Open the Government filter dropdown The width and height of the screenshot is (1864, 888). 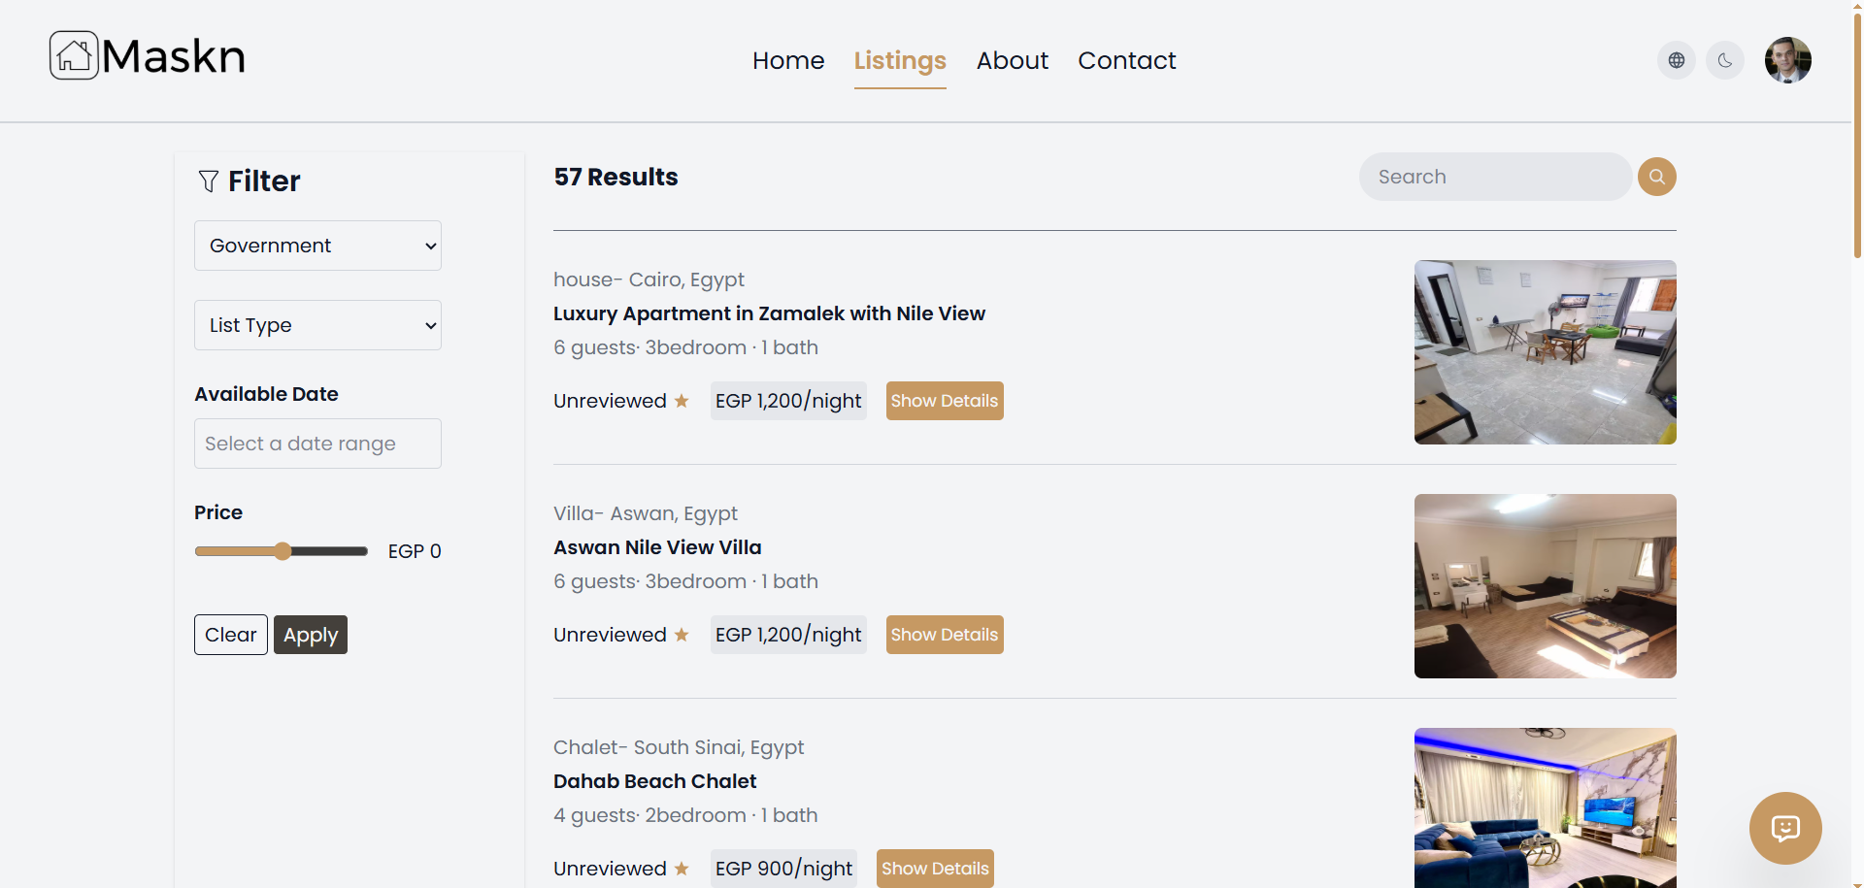click(317, 246)
